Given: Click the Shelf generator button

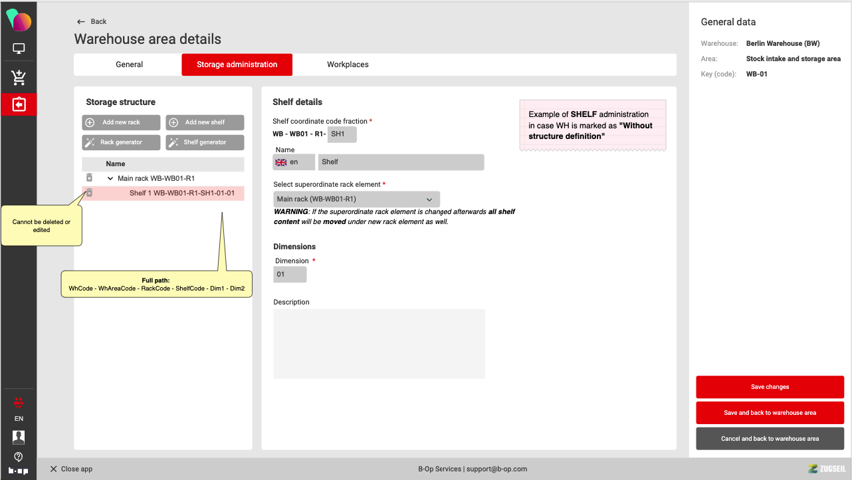Looking at the screenshot, I should coord(205,142).
